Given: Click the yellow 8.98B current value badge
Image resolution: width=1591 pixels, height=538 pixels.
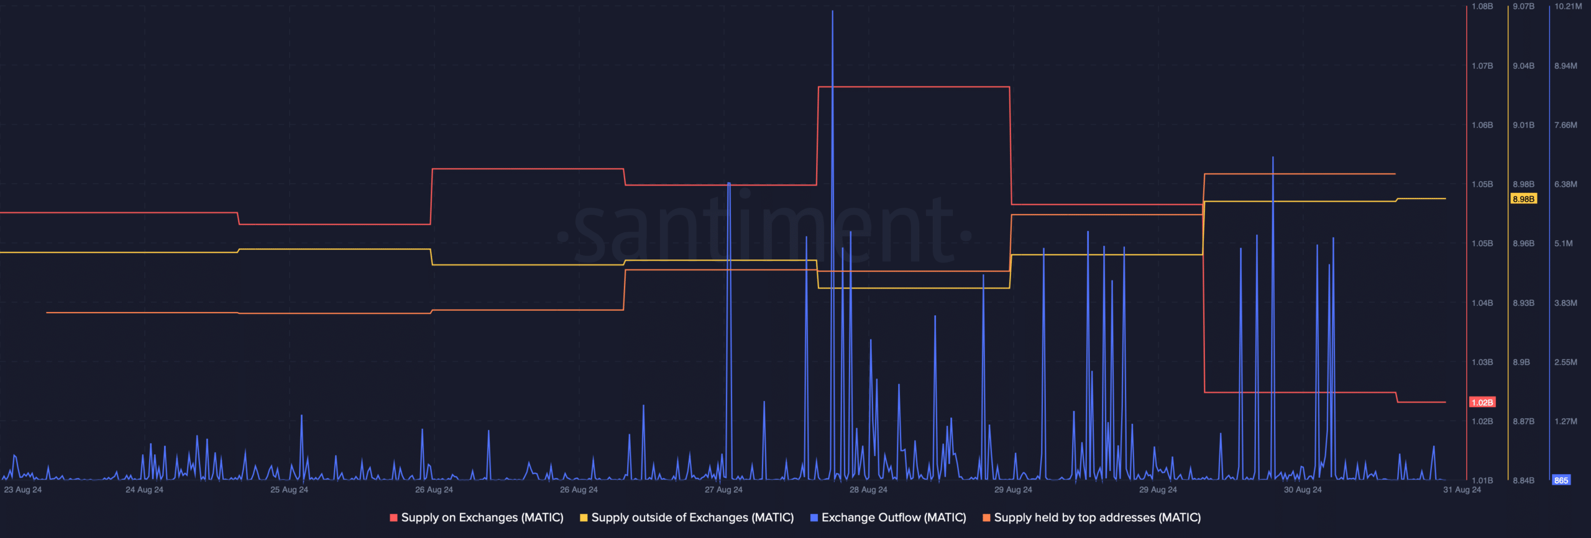Looking at the screenshot, I should pos(1523,199).
